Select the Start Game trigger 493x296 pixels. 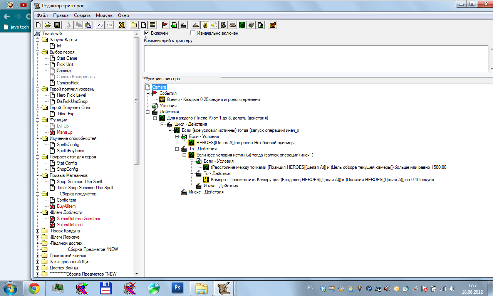click(67, 58)
